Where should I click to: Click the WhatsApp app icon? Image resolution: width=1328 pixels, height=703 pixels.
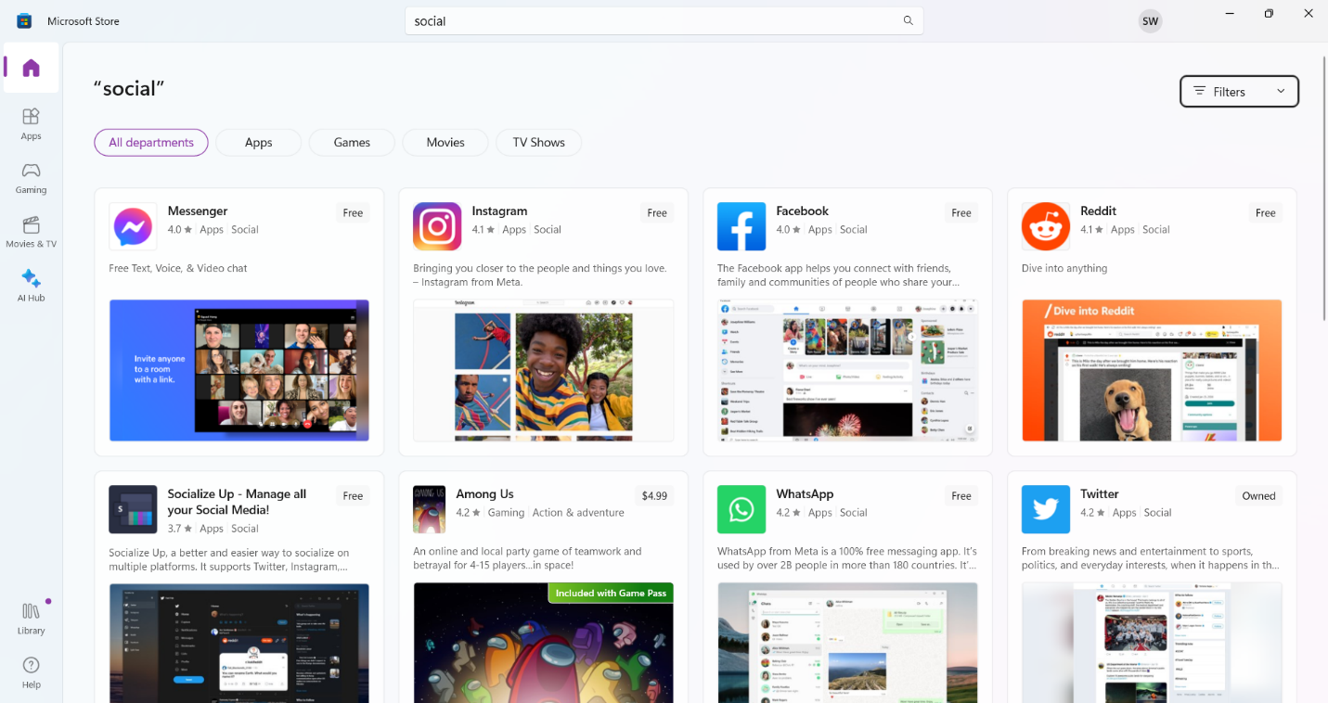pyautogui.click(x=741, y=509)
